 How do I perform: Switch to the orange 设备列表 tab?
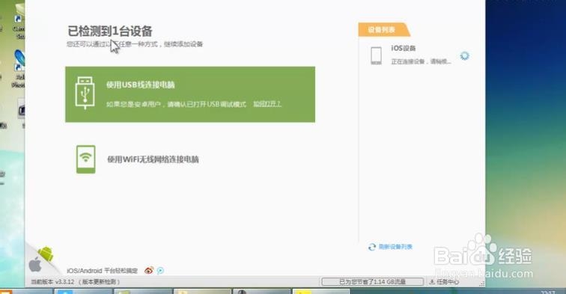pyautogui.click(x=383, y=30)
